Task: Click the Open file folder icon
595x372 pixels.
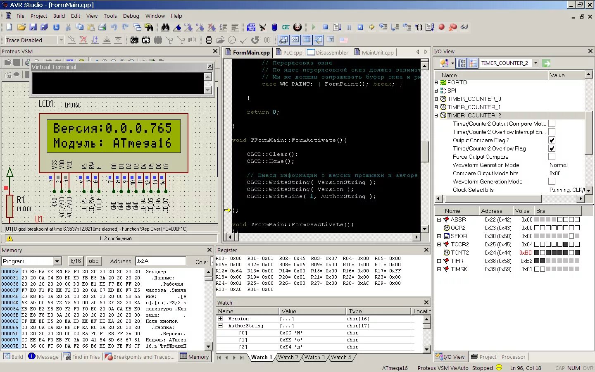Action: (x=21, y=27)
